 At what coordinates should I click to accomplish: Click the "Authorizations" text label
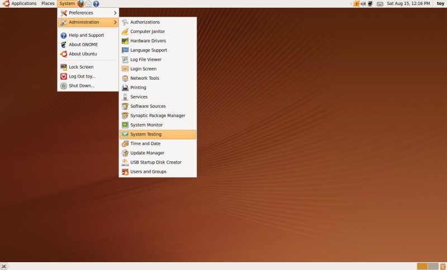click(x=145, y=22)
